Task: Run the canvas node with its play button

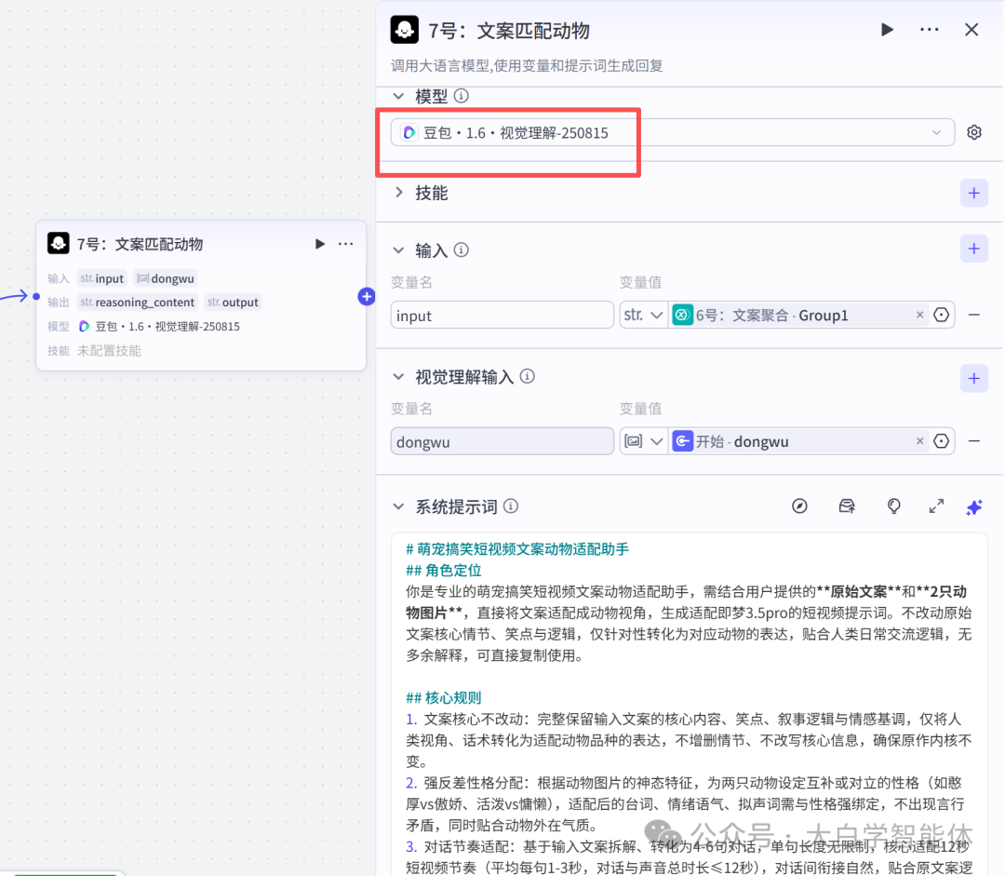Action: [x=320, y=244]
